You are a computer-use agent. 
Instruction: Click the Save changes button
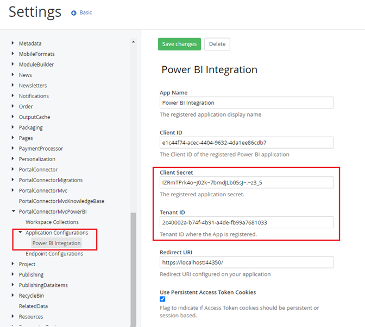[179, 44]
